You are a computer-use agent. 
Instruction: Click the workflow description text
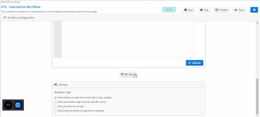click(49, 12)
